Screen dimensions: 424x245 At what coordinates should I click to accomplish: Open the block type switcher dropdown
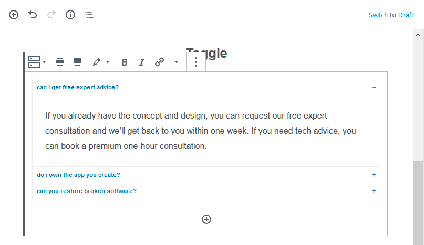coord(37,62)
